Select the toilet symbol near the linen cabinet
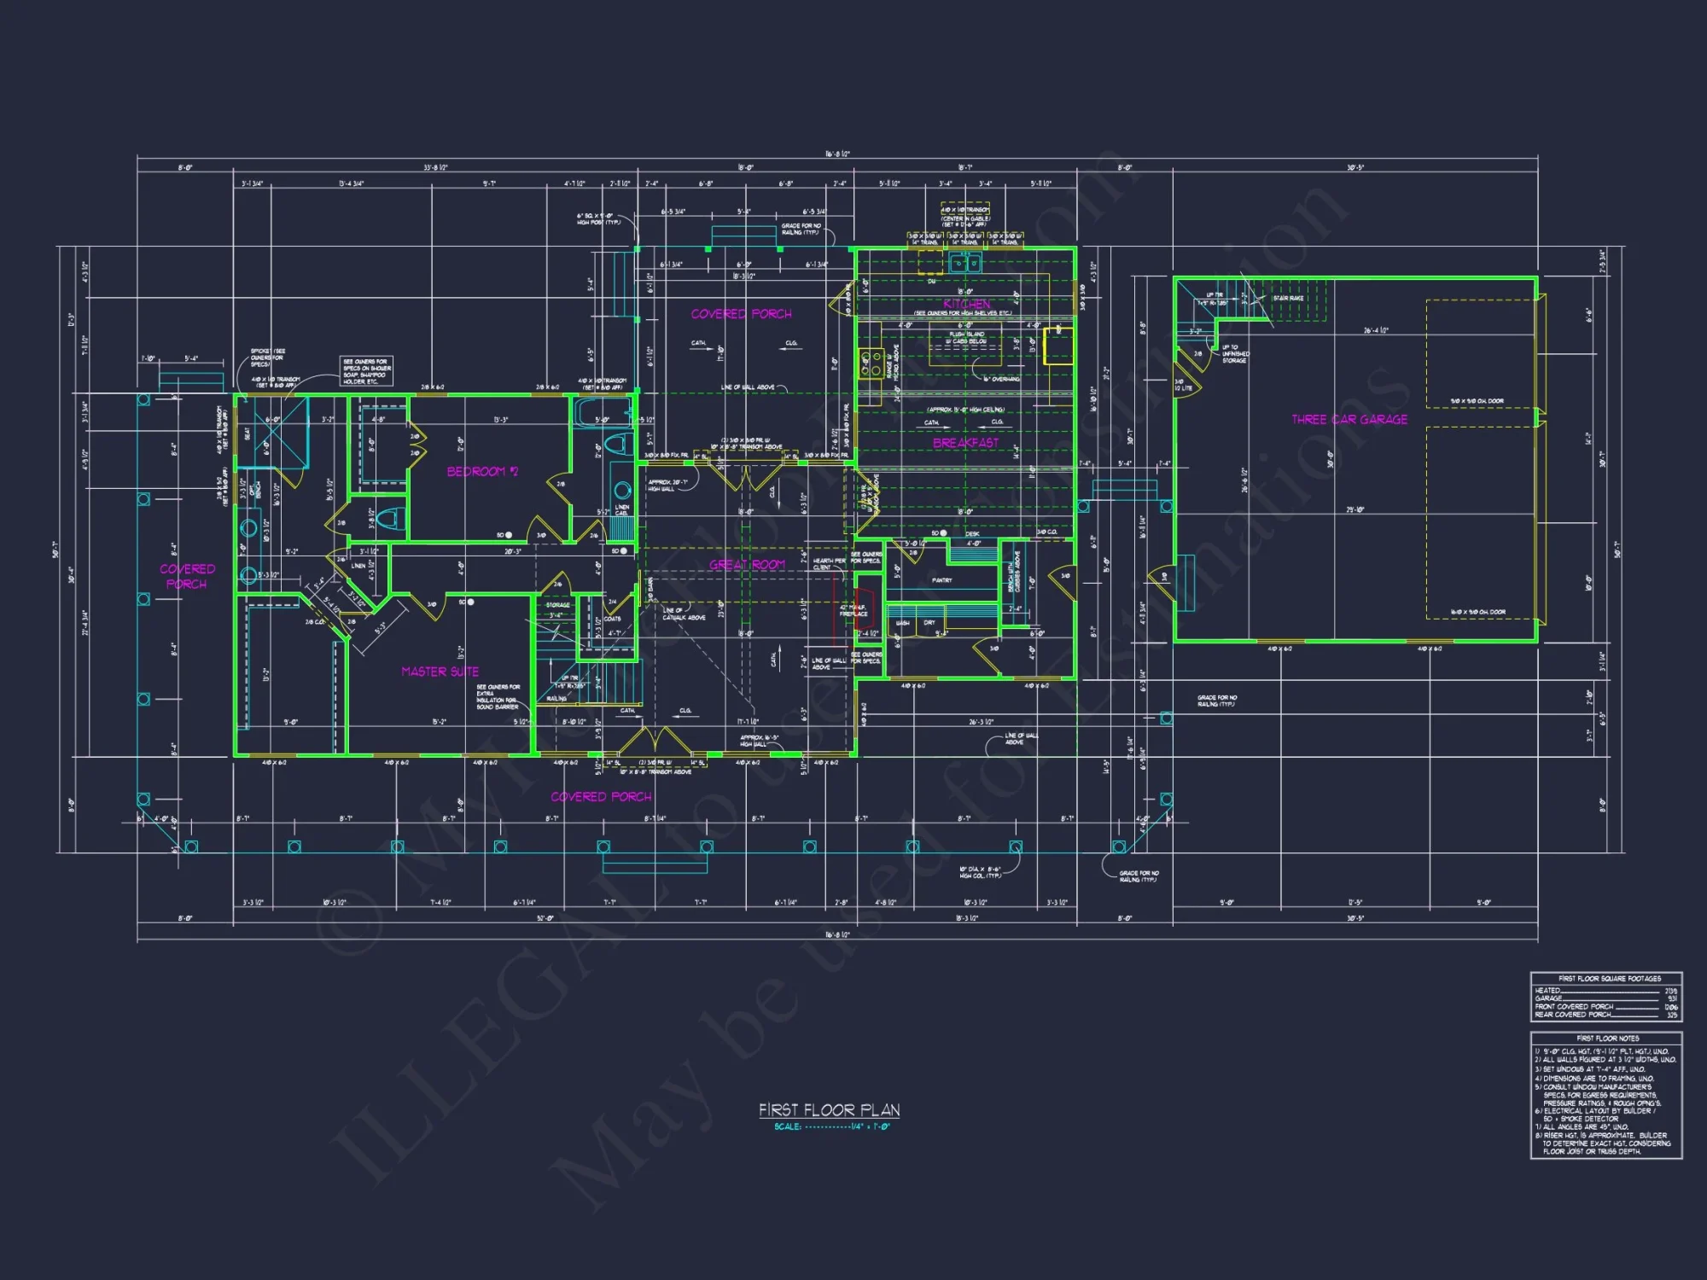The width and height of the screenshot is (1707, 1280). pyautogui.click(x=620, y=444)
